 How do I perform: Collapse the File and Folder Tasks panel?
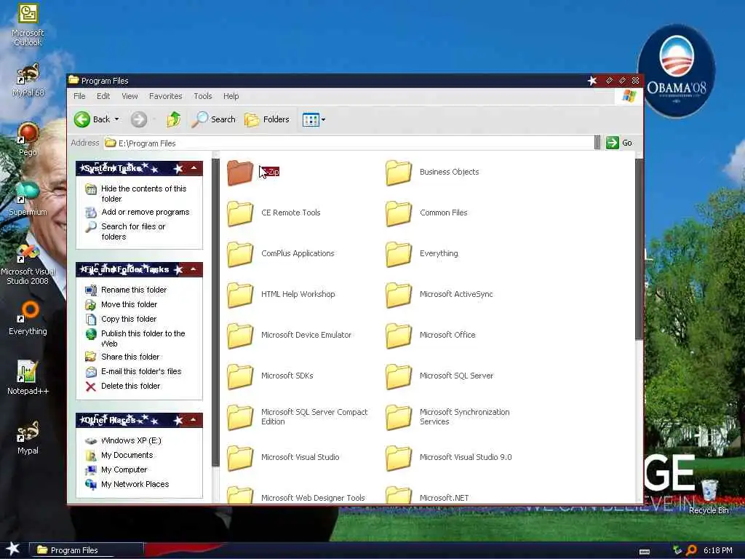pos(194,269)
